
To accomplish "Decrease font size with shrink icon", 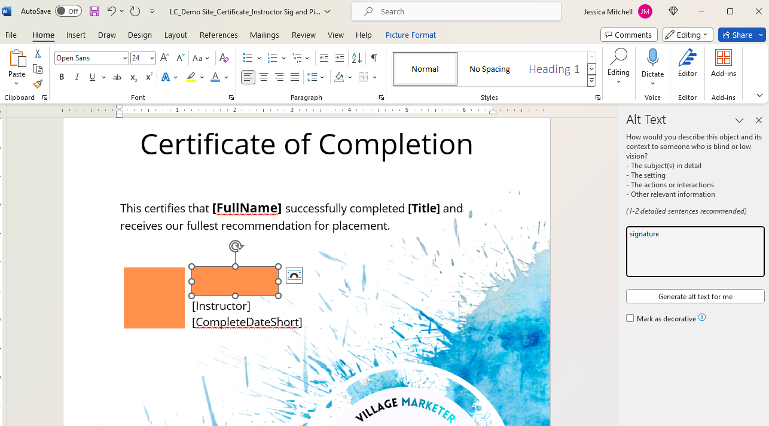I will [x=179, y=58].
